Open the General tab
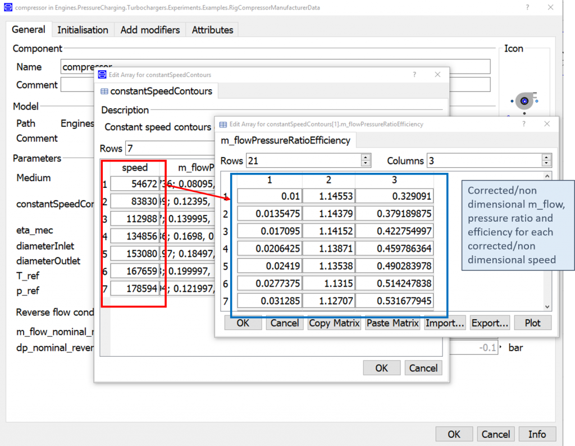 tap(29, 30)
